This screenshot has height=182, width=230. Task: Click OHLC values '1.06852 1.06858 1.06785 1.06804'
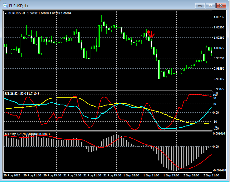[x=49, y=13]
